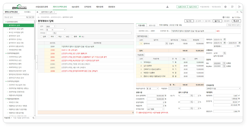This screenshot has height=129, width=249.
Task: Open the hamburger menu icon in header
Action: click(x=232, y=6)
